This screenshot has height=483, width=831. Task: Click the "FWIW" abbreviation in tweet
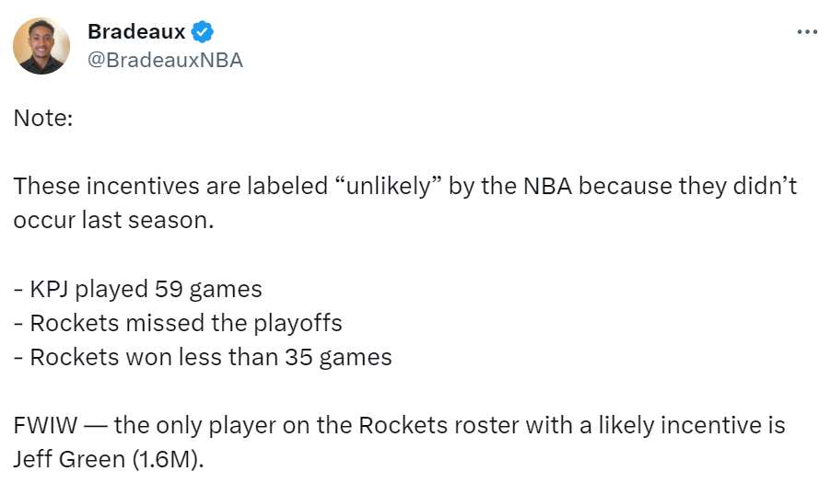tap(45, 425)
